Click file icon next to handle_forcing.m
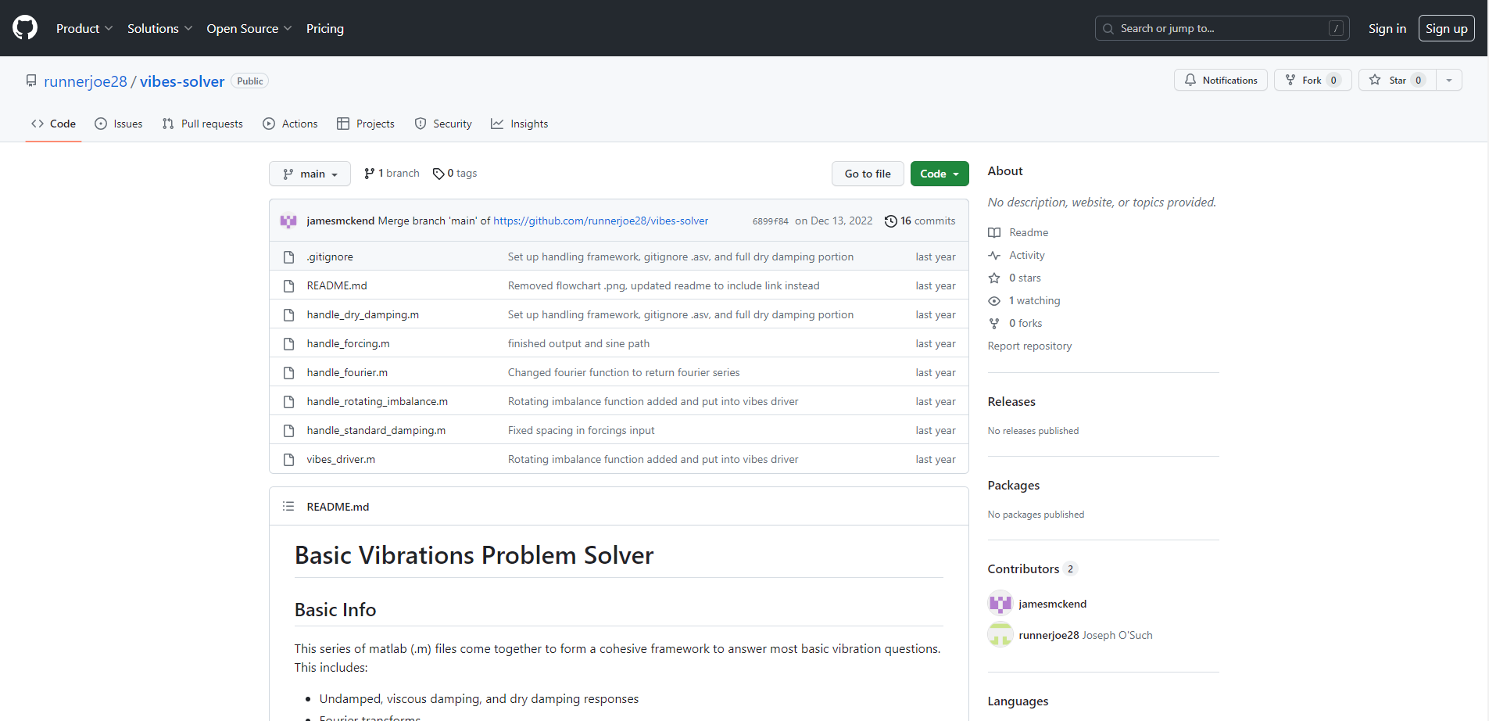 pyautogui.click(x=289, y=343)
